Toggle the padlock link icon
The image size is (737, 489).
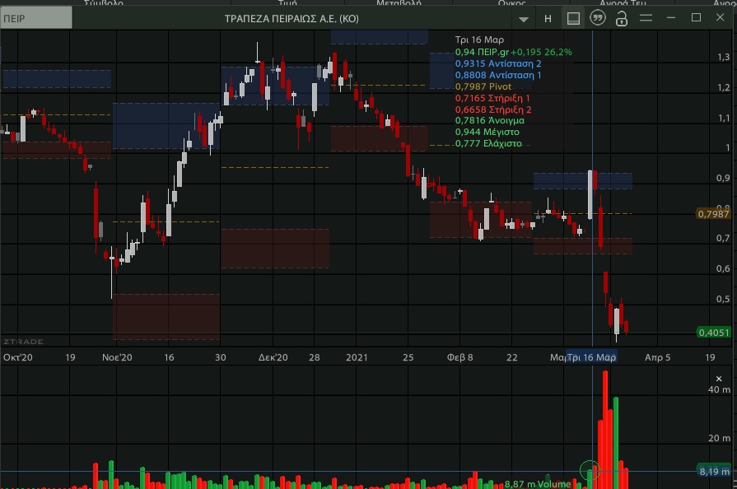coord(622,19)
